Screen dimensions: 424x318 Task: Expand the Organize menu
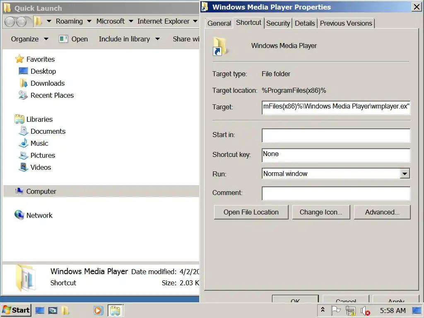pos(29,39)
